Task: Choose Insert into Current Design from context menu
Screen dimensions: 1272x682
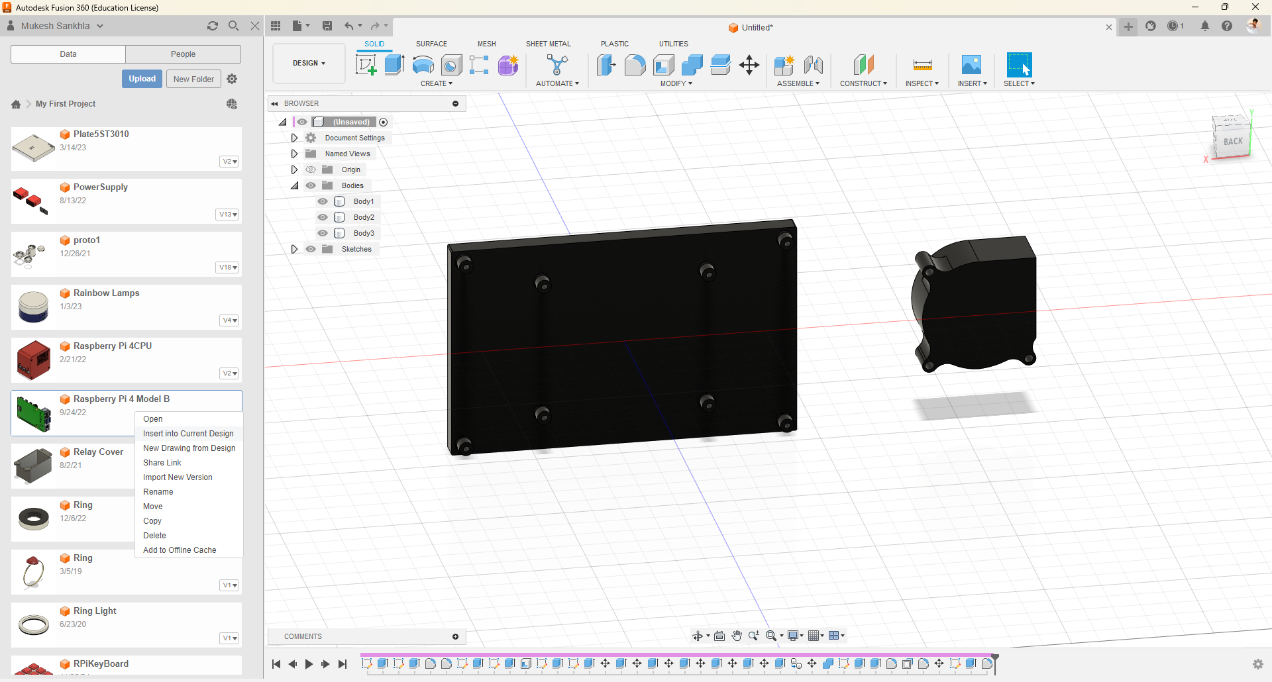Action: [188, 433]
